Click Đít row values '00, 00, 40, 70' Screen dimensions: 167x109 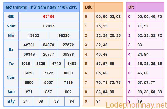tap(150, 17)
